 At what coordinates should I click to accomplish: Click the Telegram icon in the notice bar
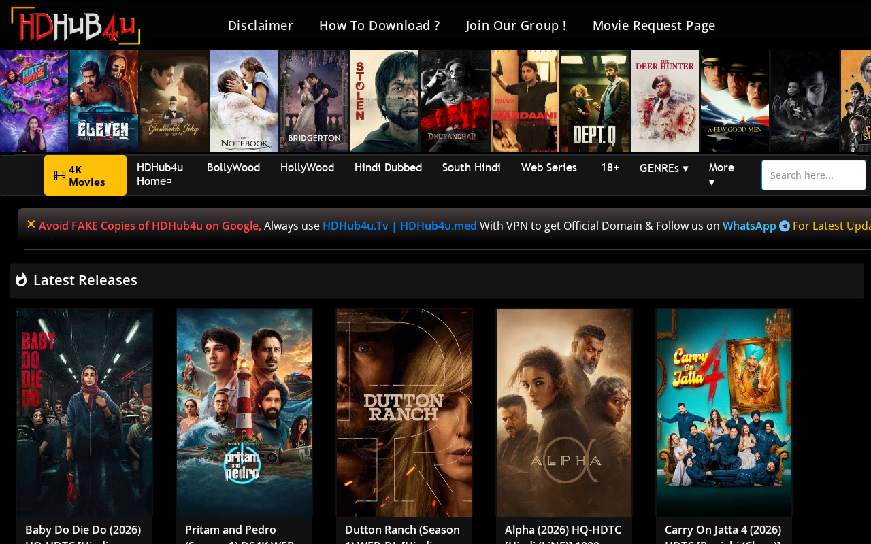click(x=785, y=226)
